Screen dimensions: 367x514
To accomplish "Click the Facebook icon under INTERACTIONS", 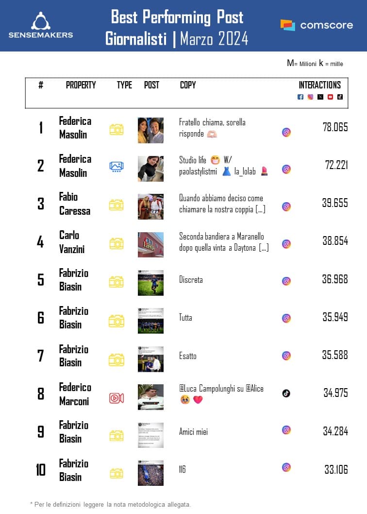I will point(300,97).
